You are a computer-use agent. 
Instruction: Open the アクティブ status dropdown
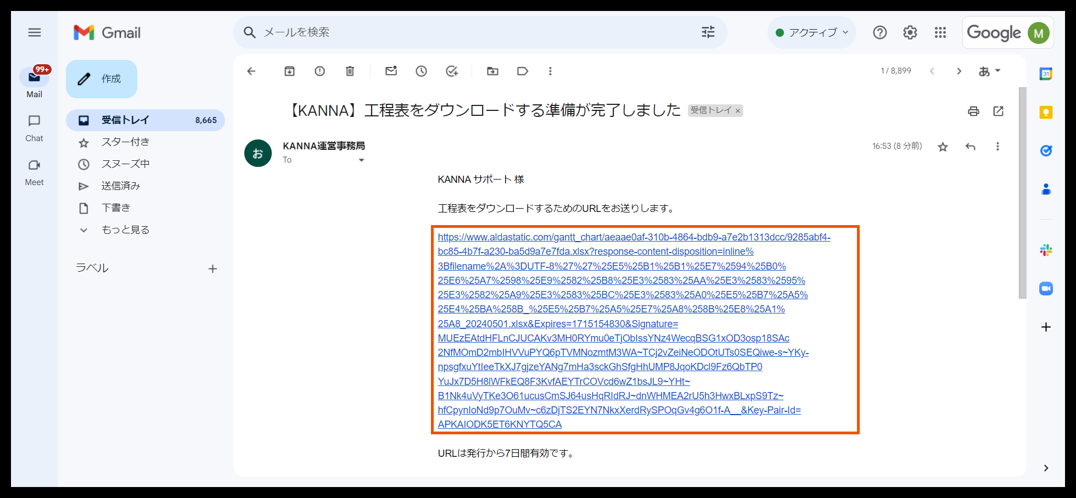point(812,32)
